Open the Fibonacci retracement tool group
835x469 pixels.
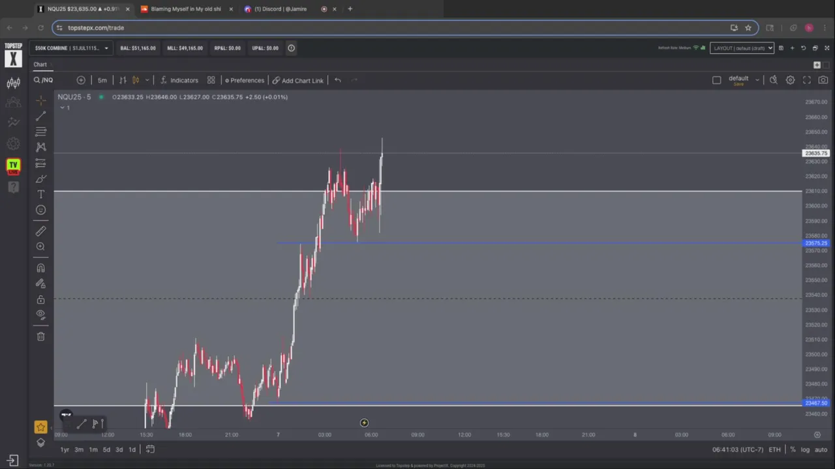(40, 132)
